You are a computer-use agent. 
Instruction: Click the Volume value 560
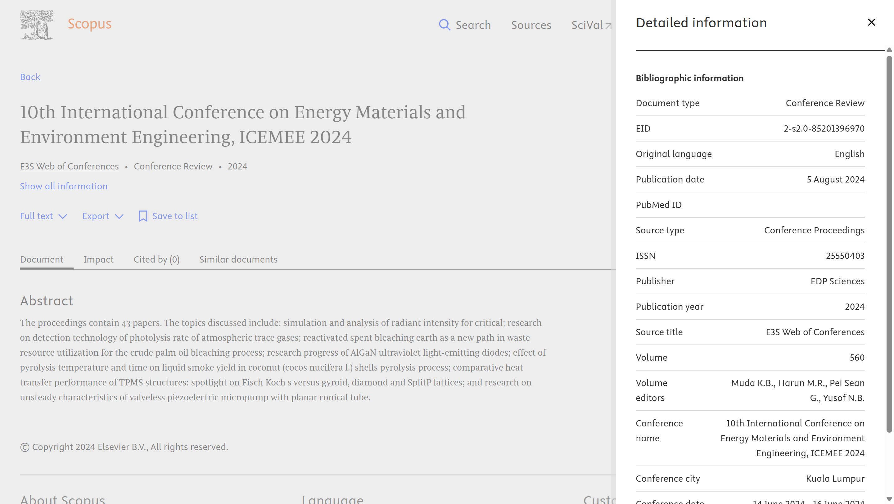tap(857, 358)
